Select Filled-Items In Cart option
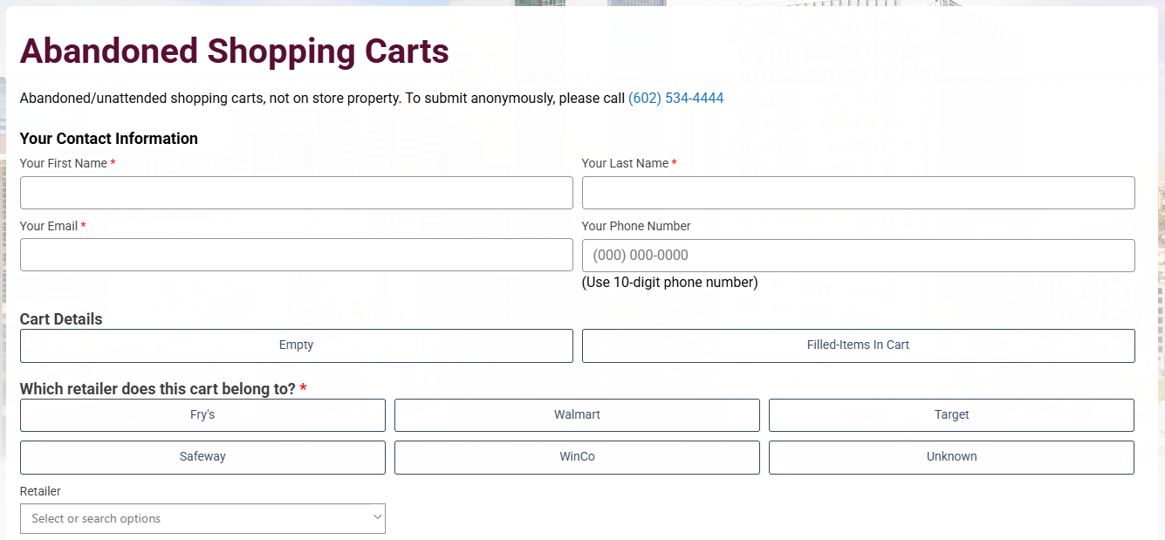This screenshot has width=1165, height=540. [x=858, y=345]
